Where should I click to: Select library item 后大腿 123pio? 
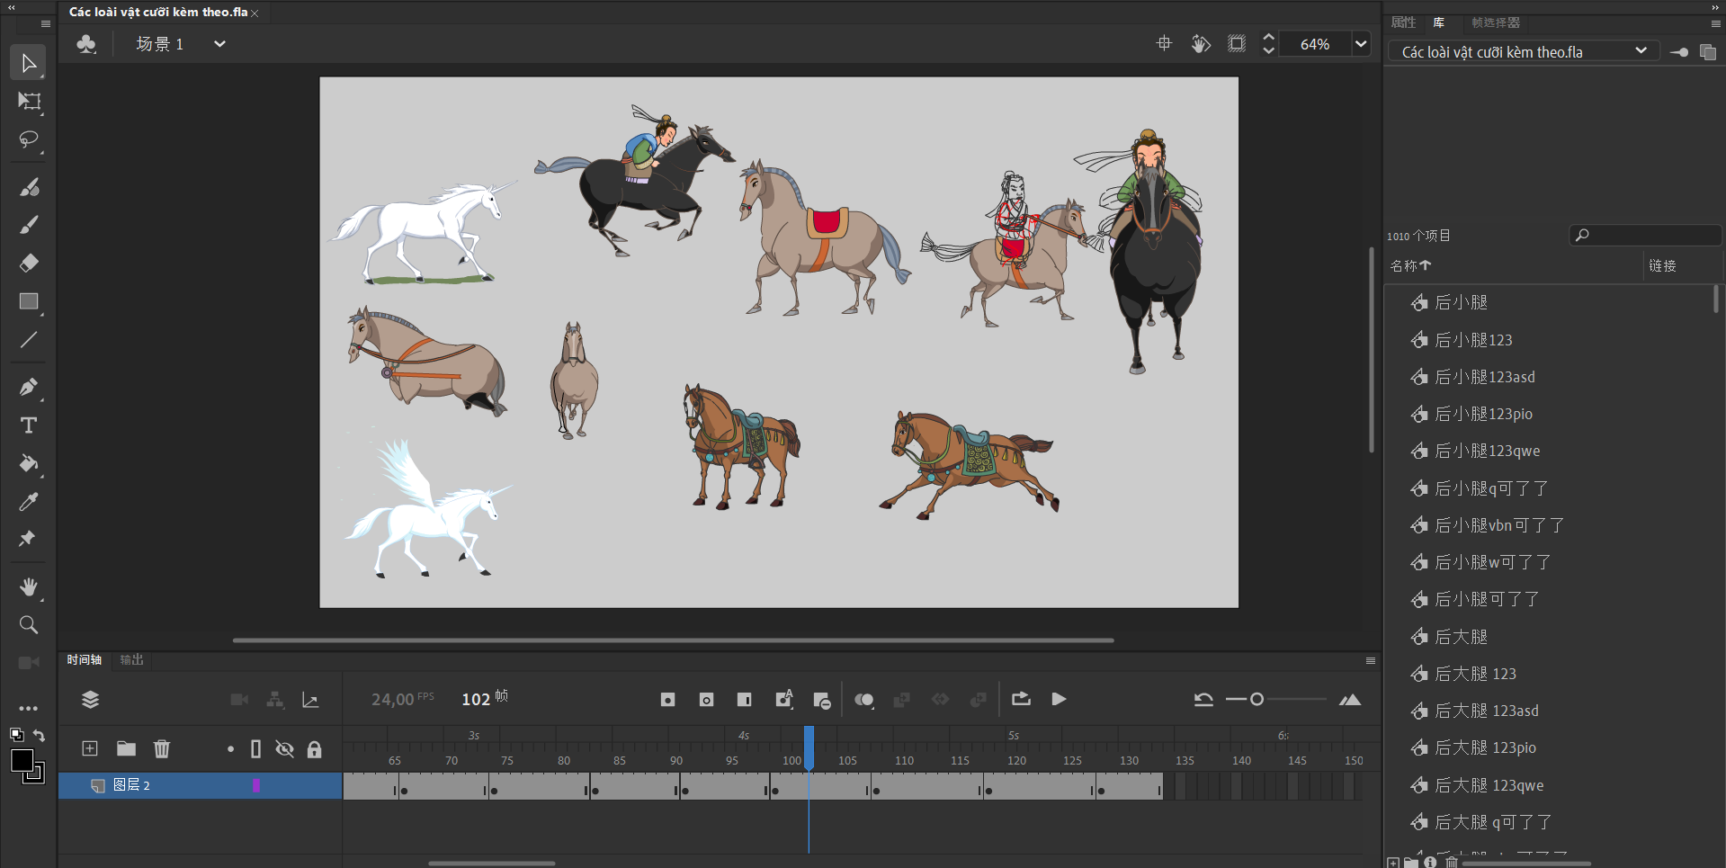point(1485,747)
